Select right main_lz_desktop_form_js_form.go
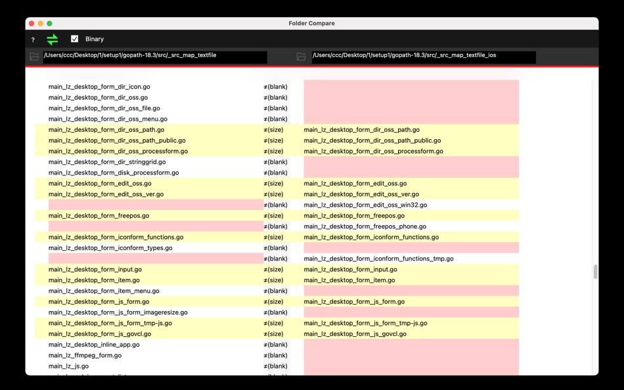The image size is (624, 390). (x=354, y=301)
